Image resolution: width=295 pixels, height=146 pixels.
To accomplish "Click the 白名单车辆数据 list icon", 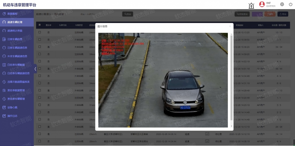I will point(4,65).
